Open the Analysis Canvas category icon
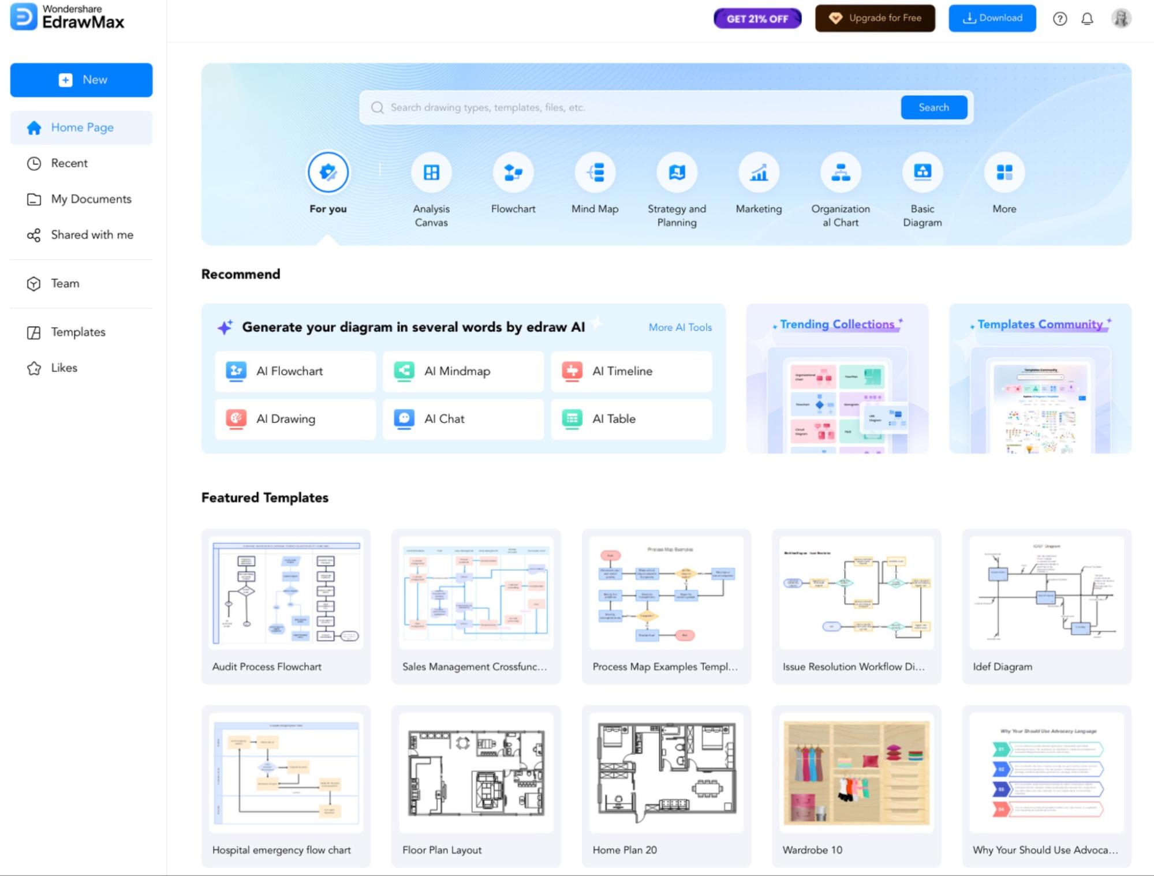Screen dimensions: 1154x876 [431, 172]
